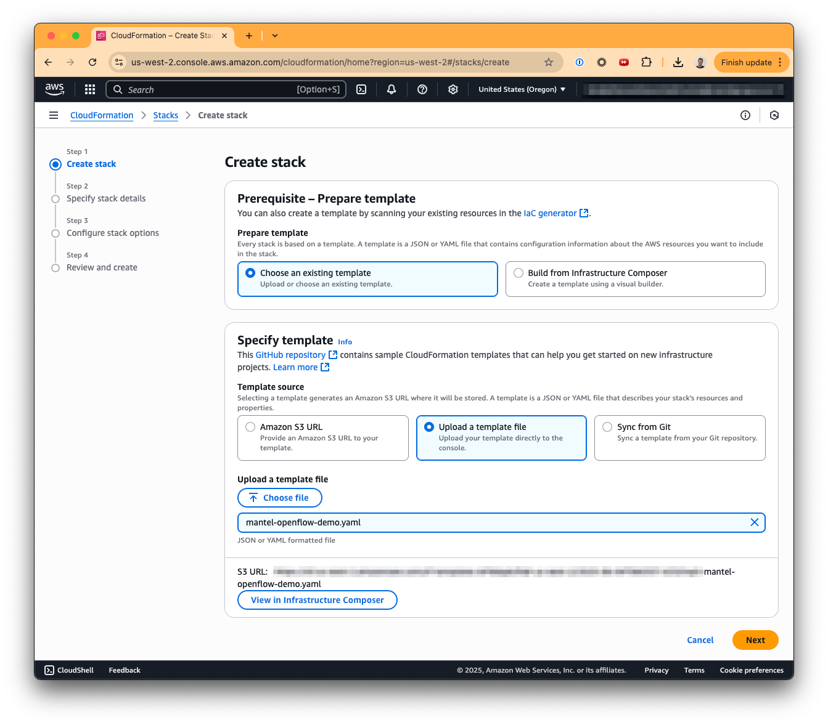Open the AWS home logo
The width and height of the screenshot is (828, 725).
(54, 89)
